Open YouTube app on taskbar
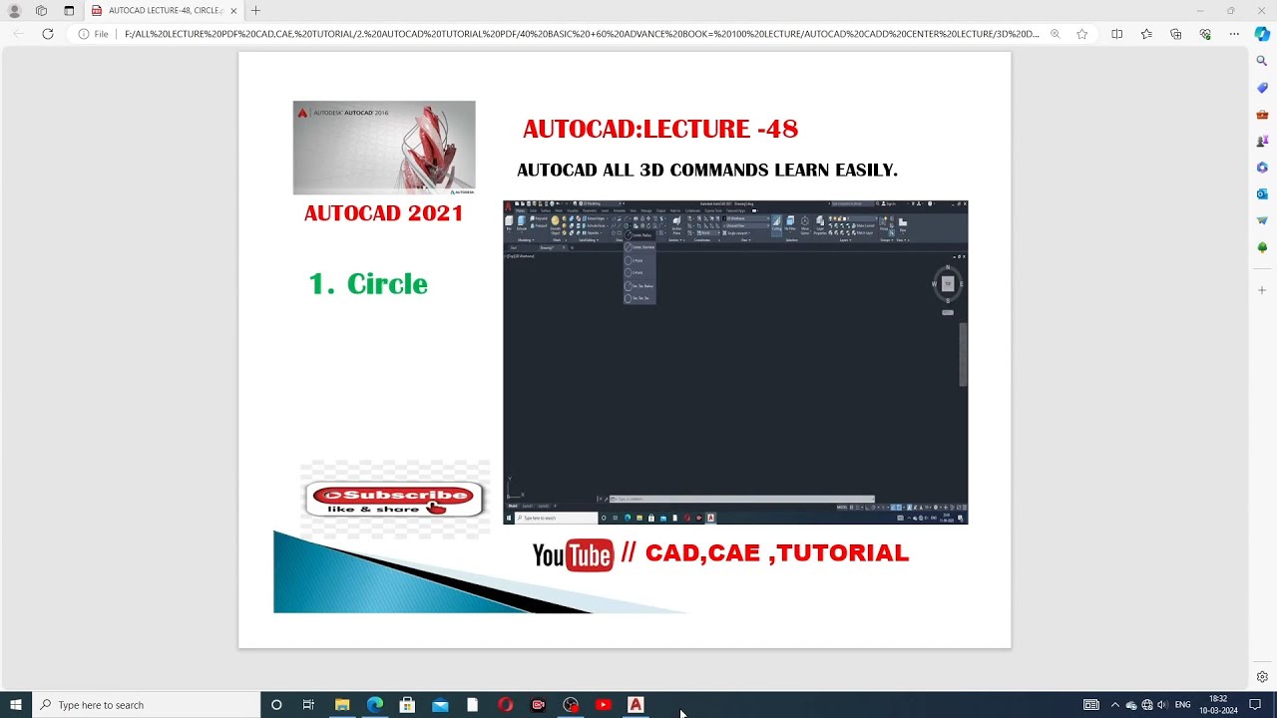 pos(603,705)
